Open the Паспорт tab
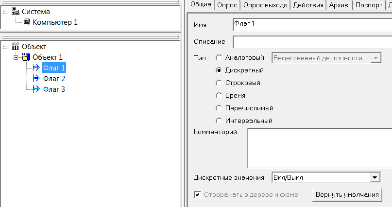Viewport: 392px width, 207px height. 369,5
